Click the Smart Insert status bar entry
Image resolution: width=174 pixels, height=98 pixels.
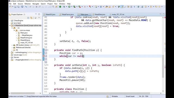pyautogui.click(x=130, y=96)
